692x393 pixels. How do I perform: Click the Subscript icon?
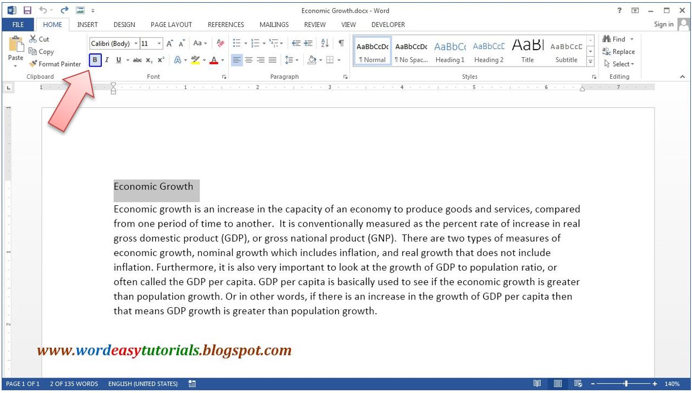[149, 60]
